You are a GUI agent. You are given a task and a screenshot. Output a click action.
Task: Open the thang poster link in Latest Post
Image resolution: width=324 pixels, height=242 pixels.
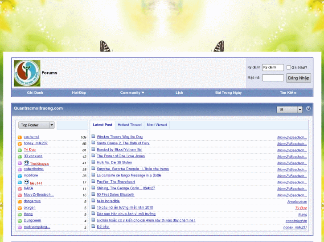(303, 214)
